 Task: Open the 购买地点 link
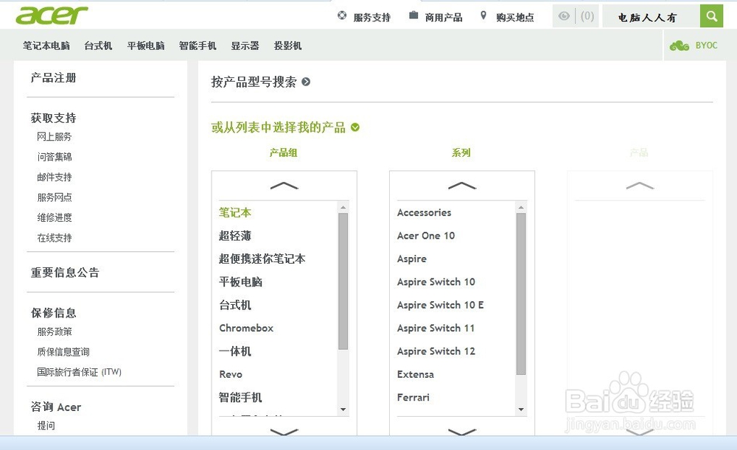(x=514, y=18)
